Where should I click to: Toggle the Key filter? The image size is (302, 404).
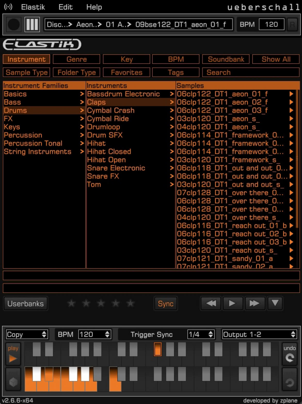[126, 59]
